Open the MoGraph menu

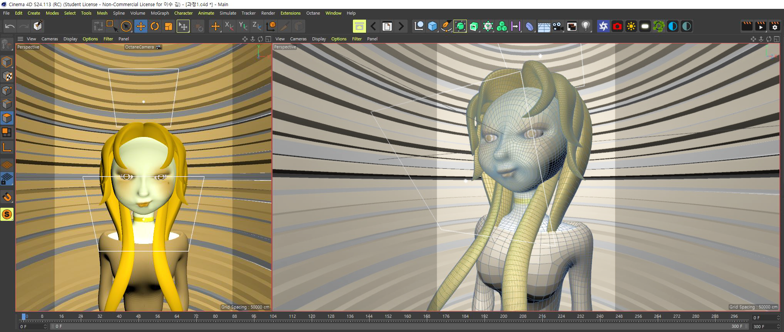160,13
